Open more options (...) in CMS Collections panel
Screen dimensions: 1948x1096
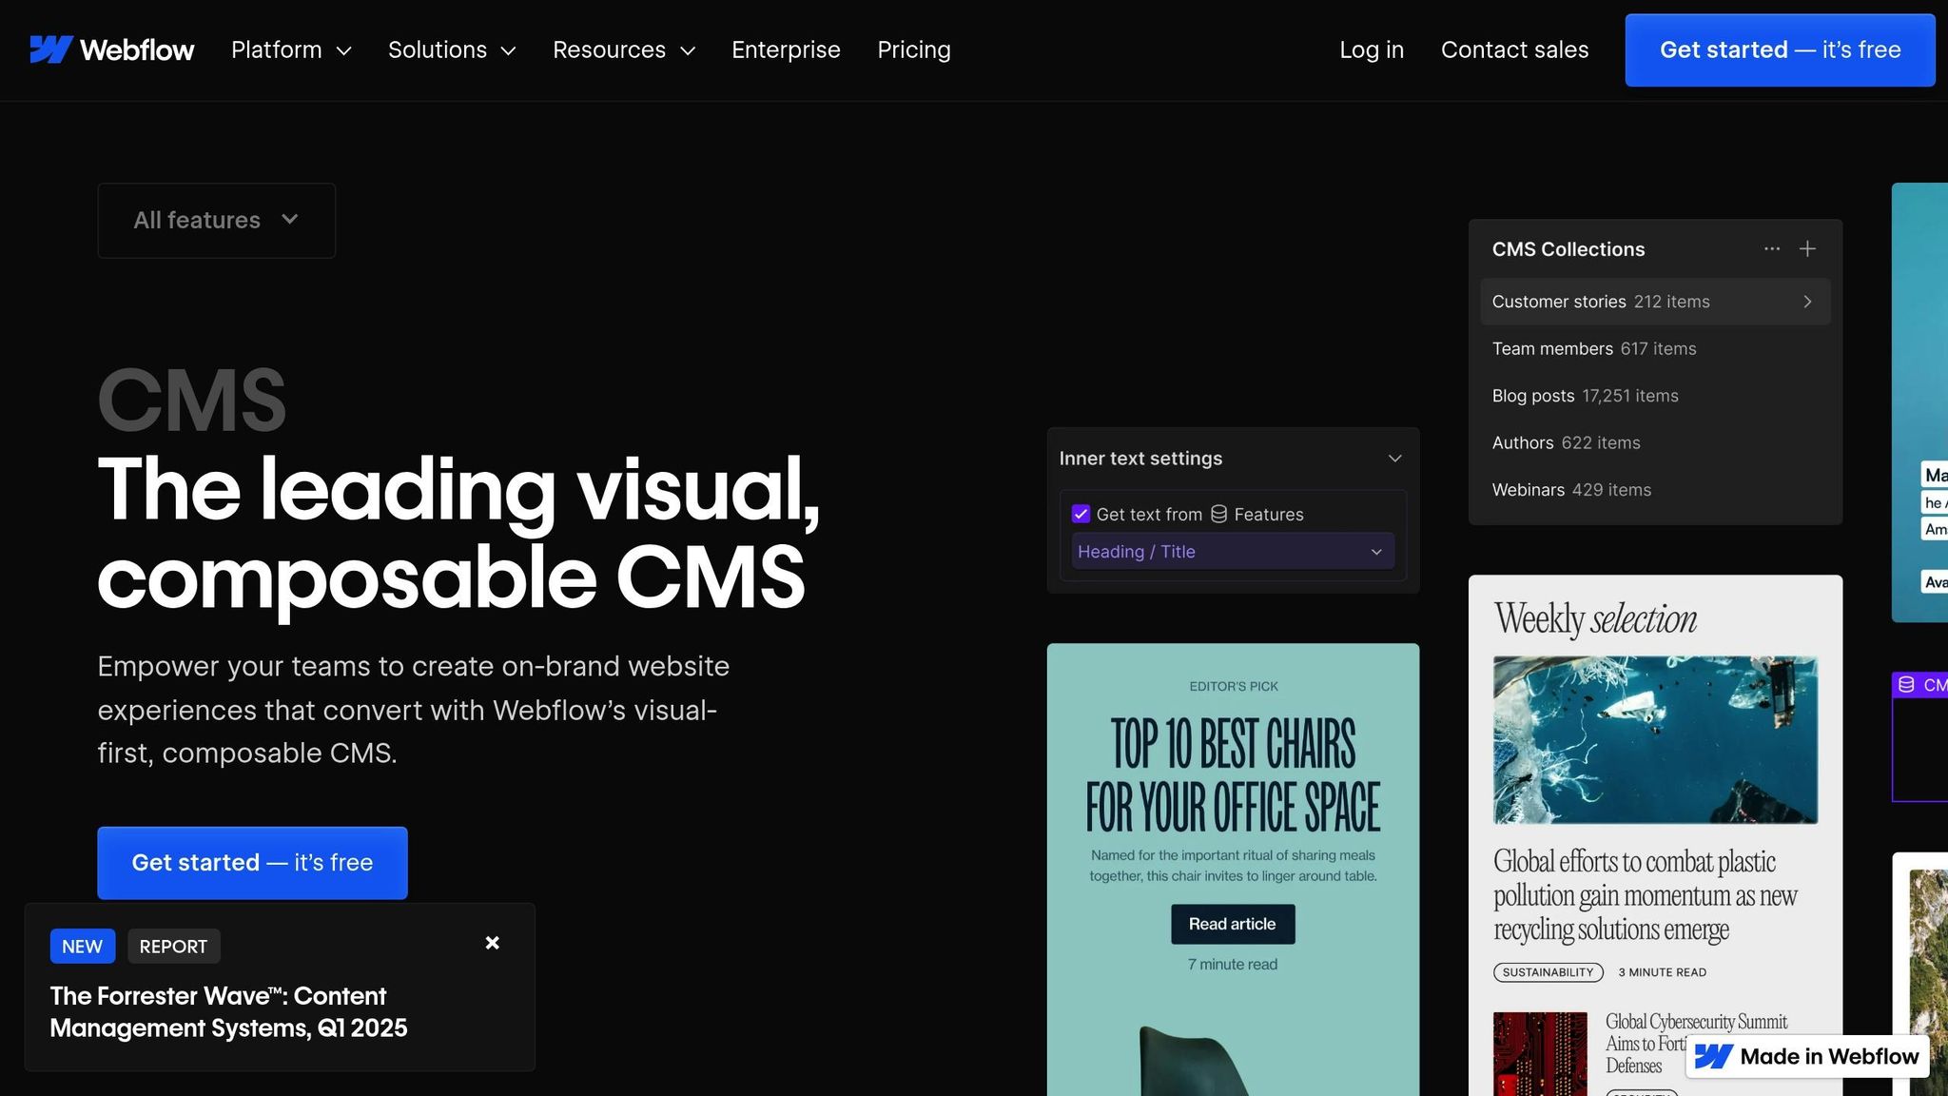click(x=1771, y=248)
